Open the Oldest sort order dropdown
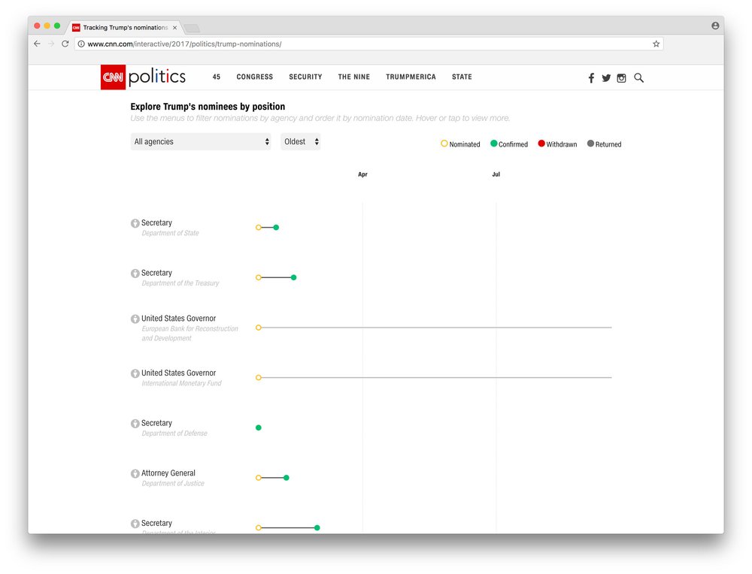 point(301,142)
